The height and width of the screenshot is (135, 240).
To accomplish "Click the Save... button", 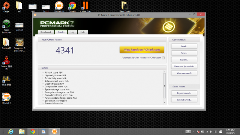I will click(184, 53).
